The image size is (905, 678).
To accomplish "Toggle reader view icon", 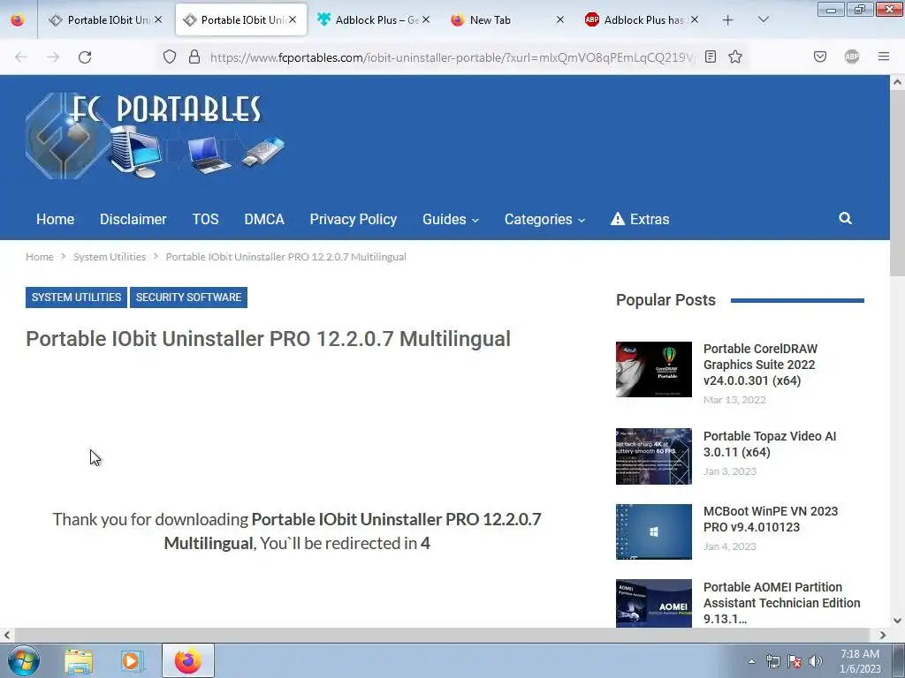I will pos(711,56).
